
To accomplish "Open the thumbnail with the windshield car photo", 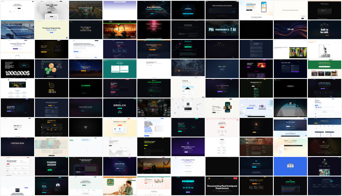I will coord(17,29).
